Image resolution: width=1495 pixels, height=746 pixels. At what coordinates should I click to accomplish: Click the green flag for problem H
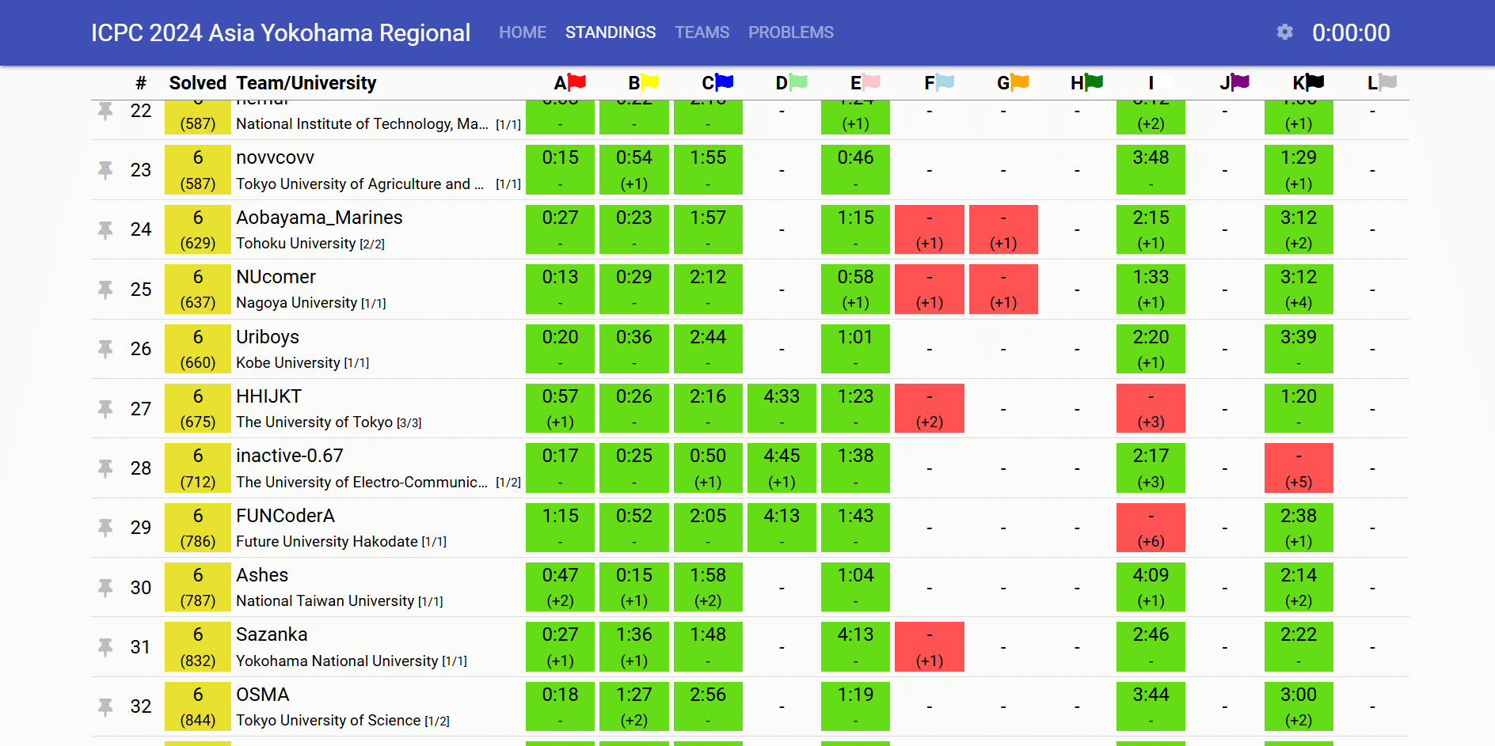tap(1094, 81)
